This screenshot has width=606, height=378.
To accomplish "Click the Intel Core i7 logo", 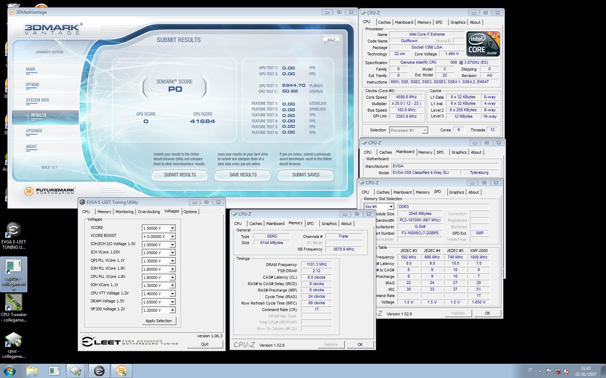I will point(483,44).
